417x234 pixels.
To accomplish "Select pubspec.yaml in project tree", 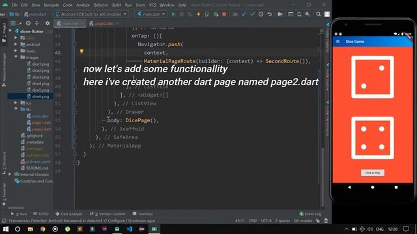I will tap(35, 161).
